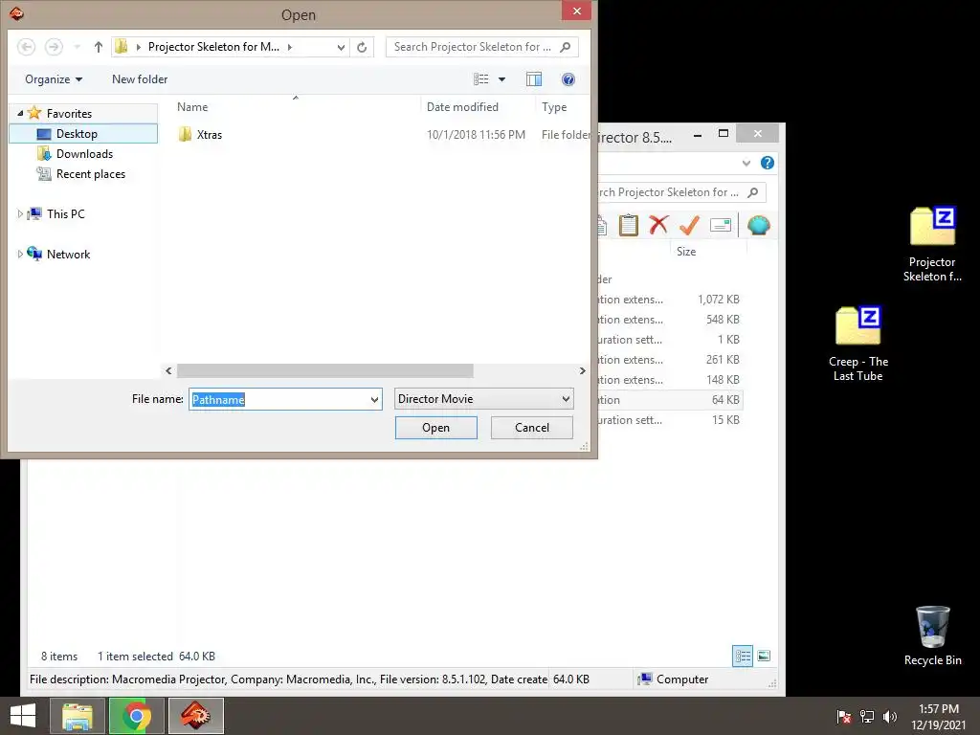980x735 pixels.
Task: Click the horizontal scrollbar thumb in file list
Action: 325,370
